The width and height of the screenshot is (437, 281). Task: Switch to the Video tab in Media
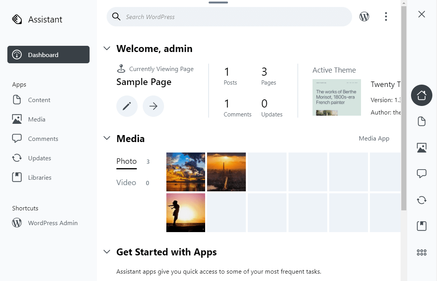[126, 182]
